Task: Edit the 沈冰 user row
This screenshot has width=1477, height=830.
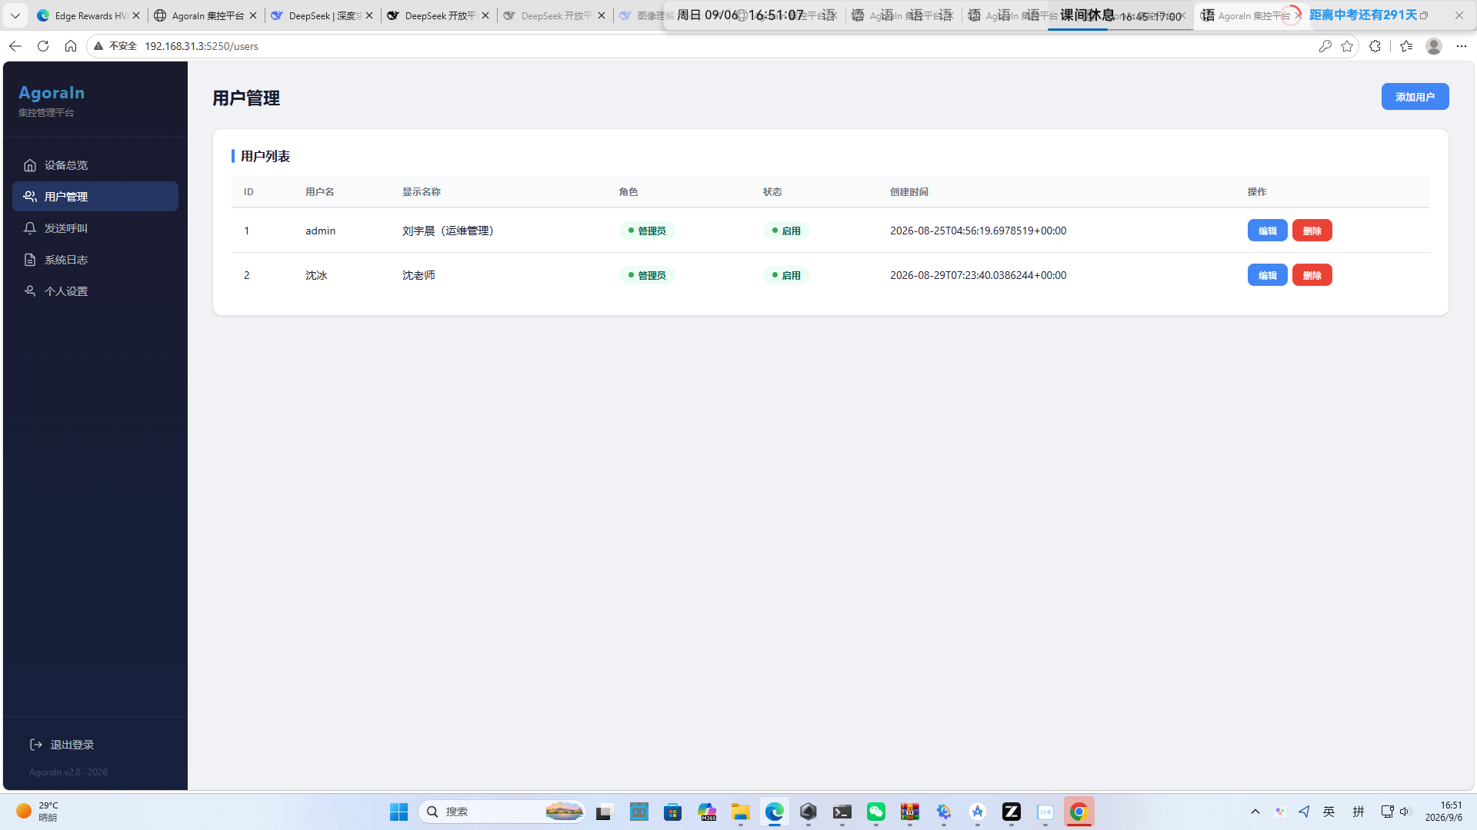Action: point(1267,275)
